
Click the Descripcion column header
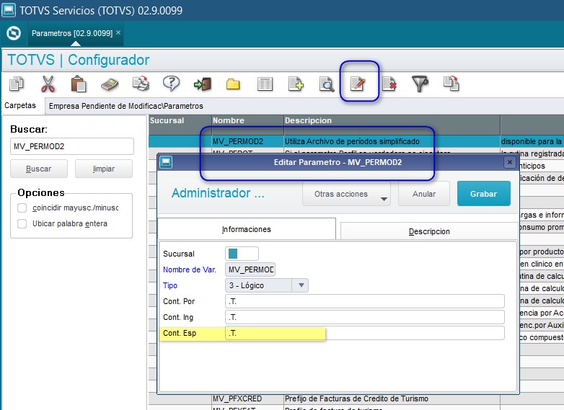392,125
